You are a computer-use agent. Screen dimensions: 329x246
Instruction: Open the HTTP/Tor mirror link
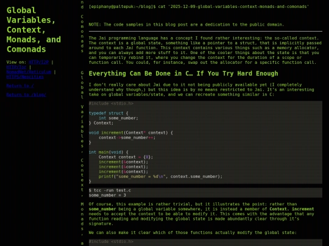click(16, 67)
